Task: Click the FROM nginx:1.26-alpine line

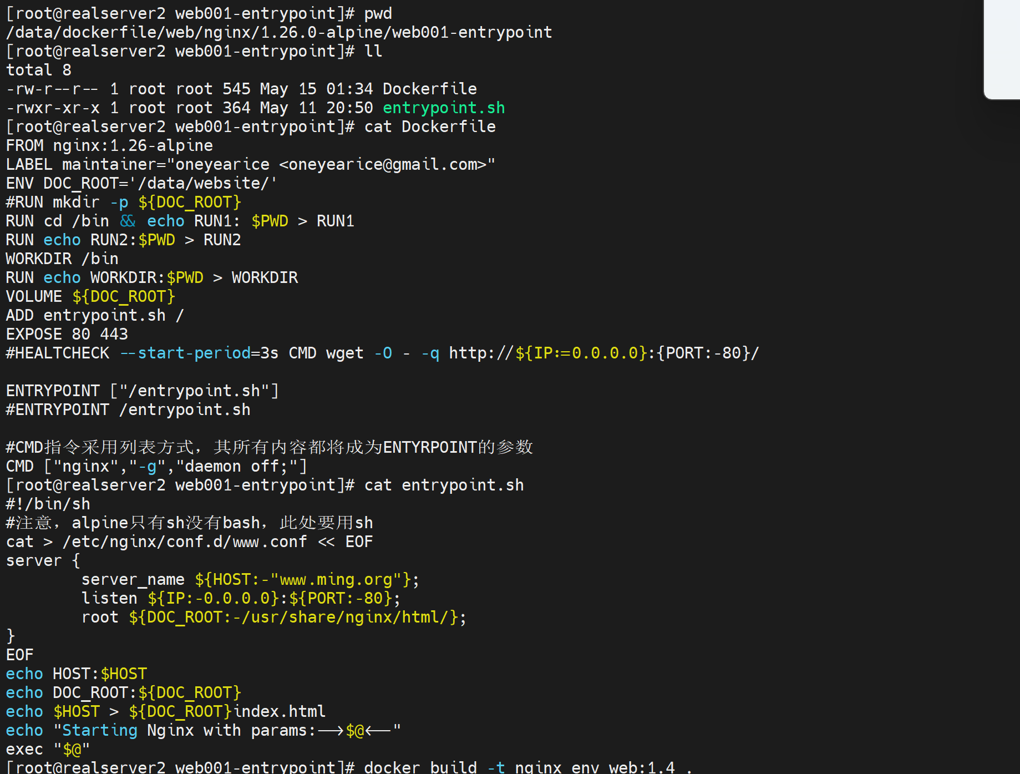Action: (109, 145)
